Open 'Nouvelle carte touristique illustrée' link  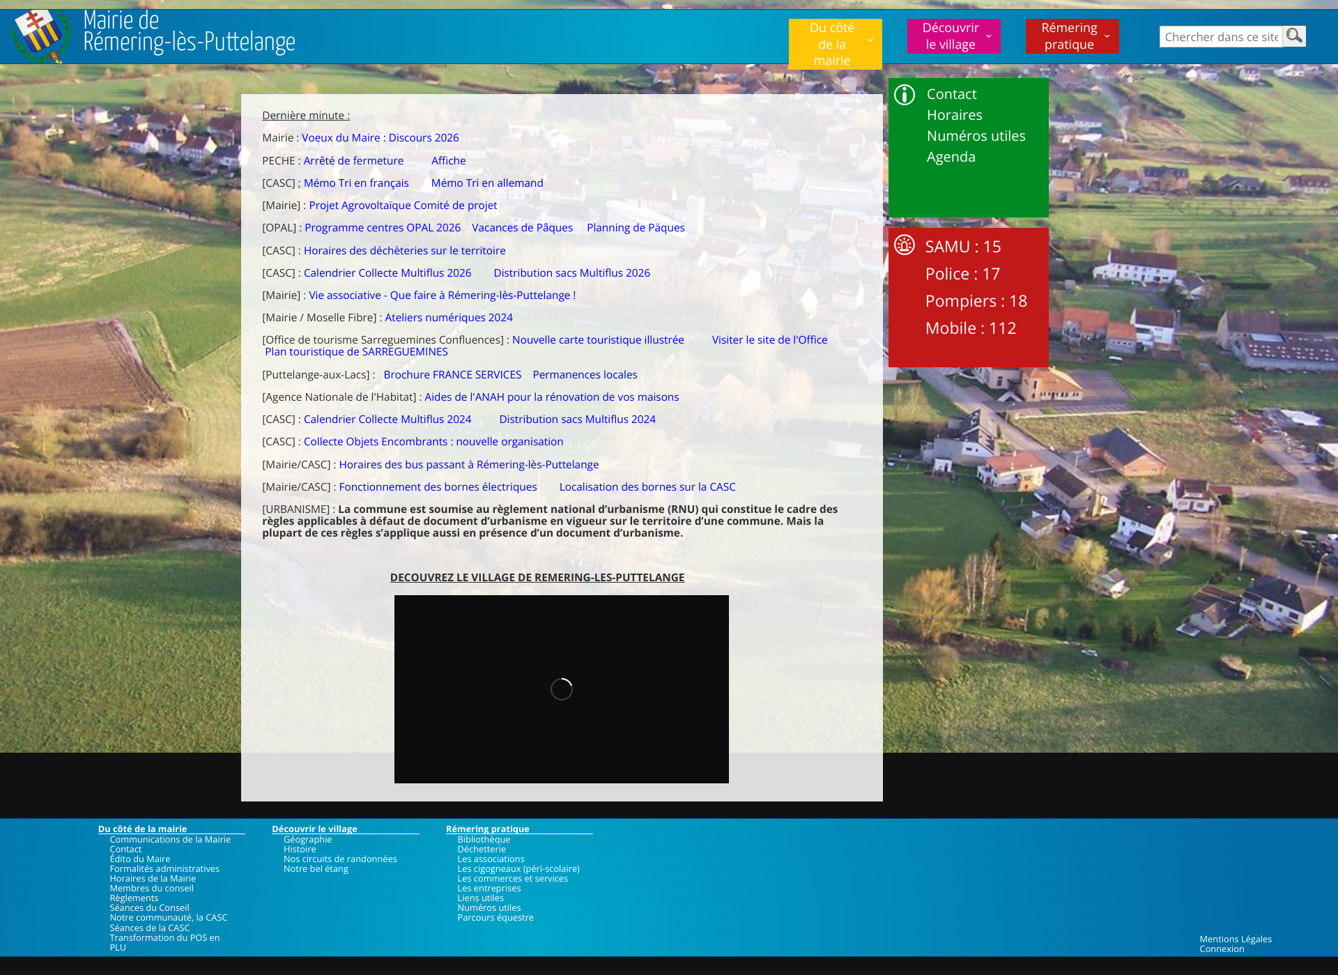coord(598,340)
